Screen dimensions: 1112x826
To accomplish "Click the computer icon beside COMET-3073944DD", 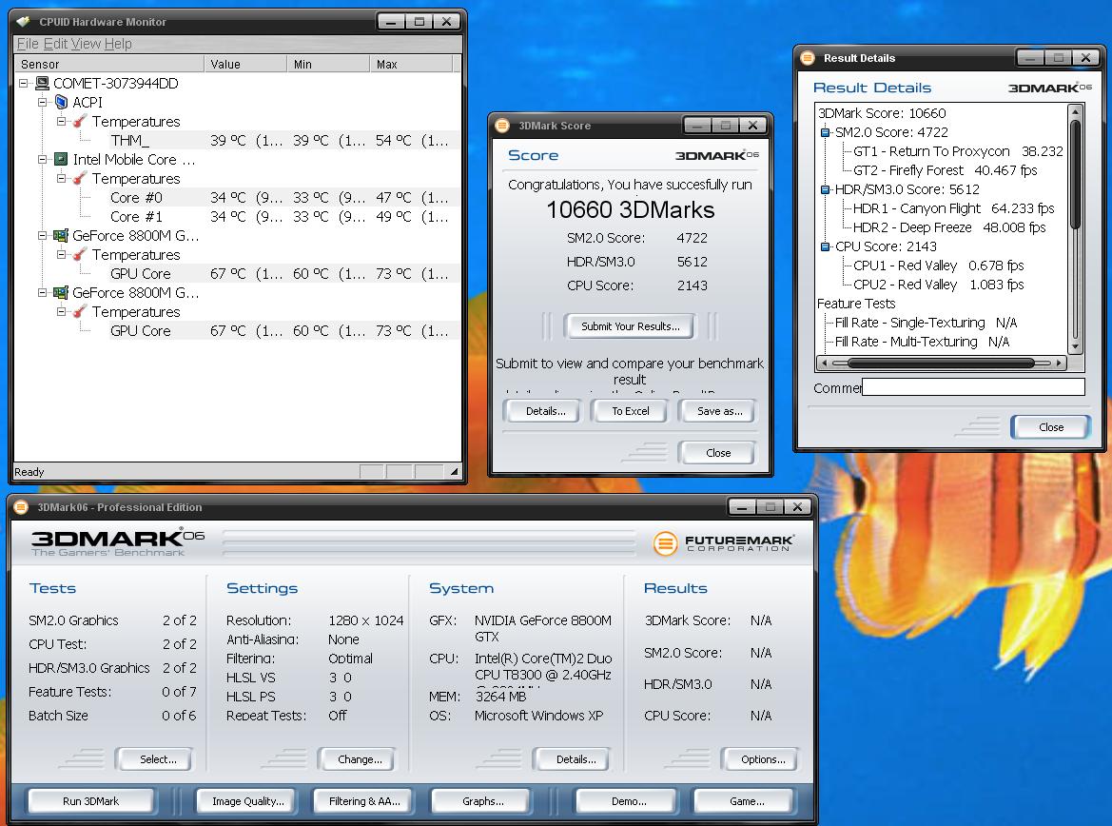I will point(43,84).
